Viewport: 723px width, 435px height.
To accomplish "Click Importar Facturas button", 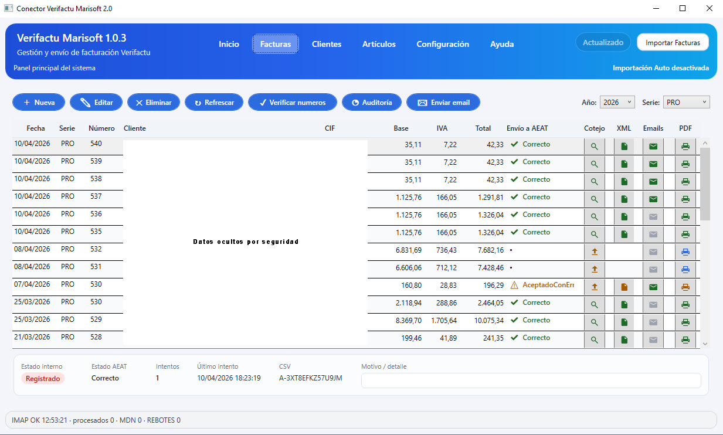I will point(673,43).
